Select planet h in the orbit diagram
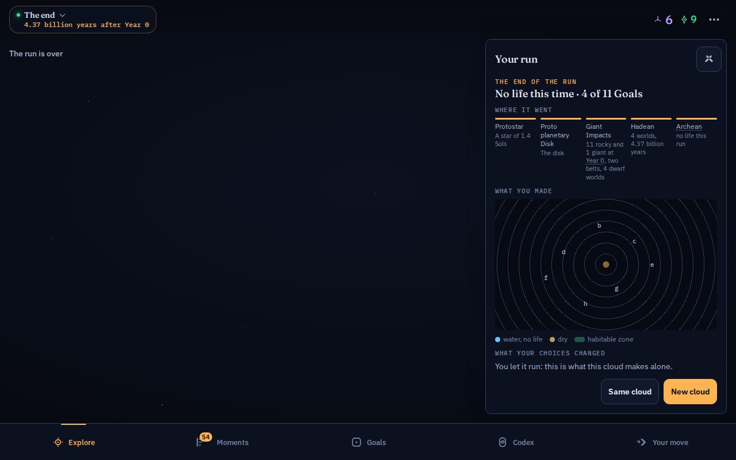Screen dimensions: 736x460 pos(585,304)
